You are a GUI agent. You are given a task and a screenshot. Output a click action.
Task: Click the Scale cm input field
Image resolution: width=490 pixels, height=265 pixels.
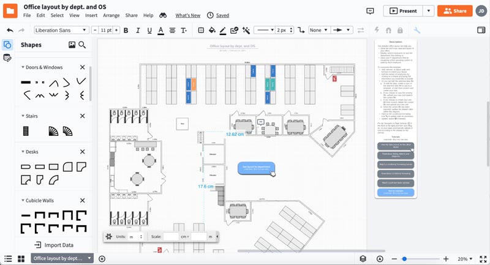click(171, 237)
